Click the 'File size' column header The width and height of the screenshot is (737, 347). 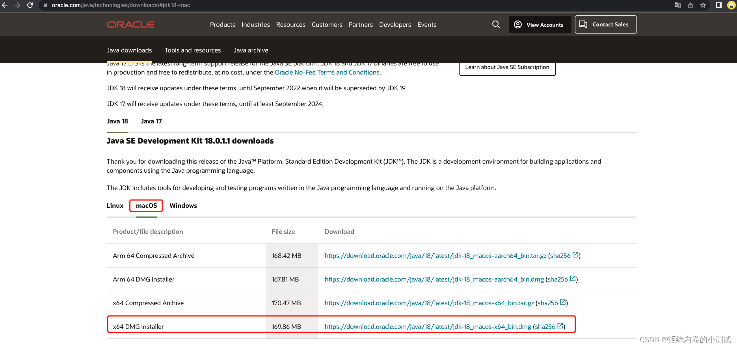283,231
